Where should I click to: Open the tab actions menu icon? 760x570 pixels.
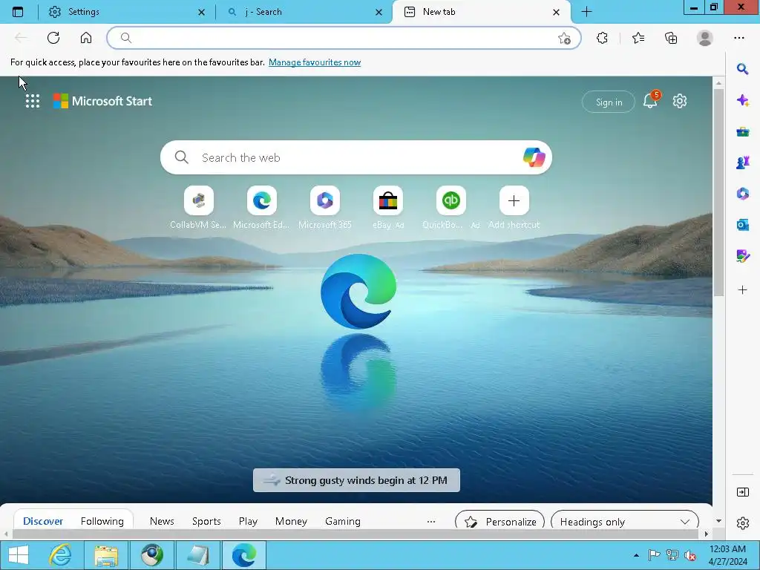pos(18,12)
